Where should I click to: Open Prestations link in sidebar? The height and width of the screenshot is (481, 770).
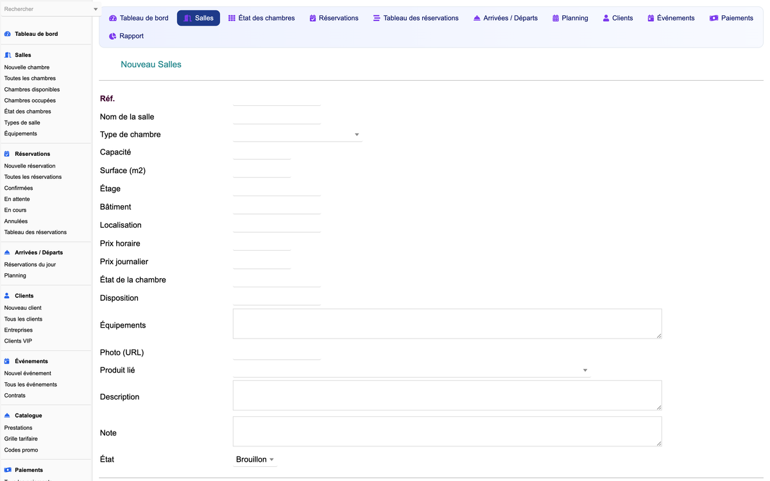coord(19,428)
